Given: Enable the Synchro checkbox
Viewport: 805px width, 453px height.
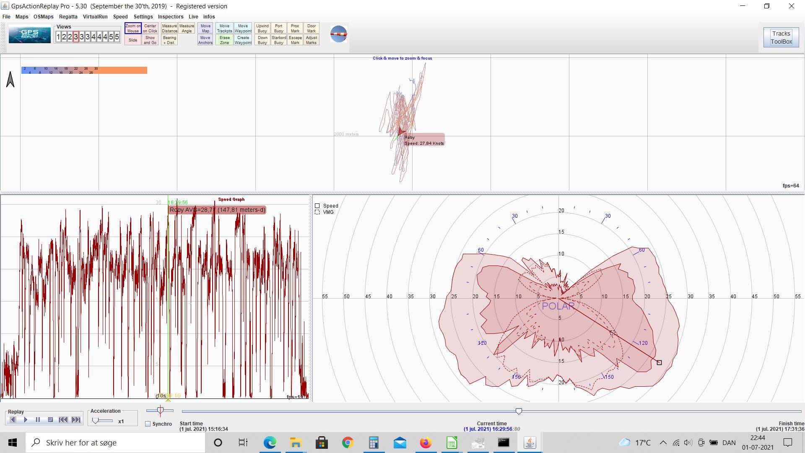Looking at the screenshot, I should [148, 424].
